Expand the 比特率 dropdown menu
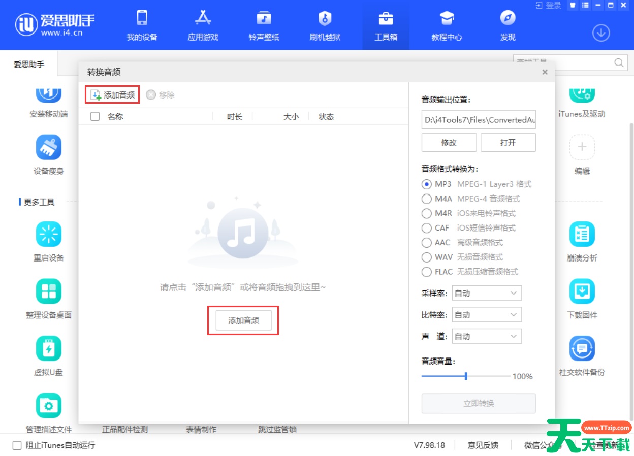 pos(486,314)
